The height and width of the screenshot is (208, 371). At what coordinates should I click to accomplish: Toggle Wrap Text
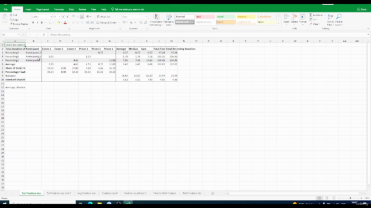104,17
